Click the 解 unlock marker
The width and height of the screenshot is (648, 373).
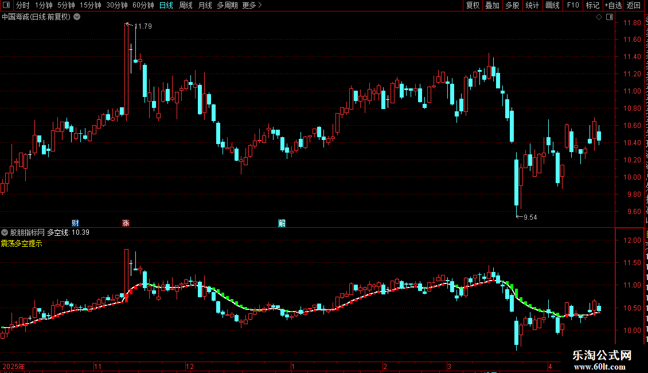tap(282, 223)
